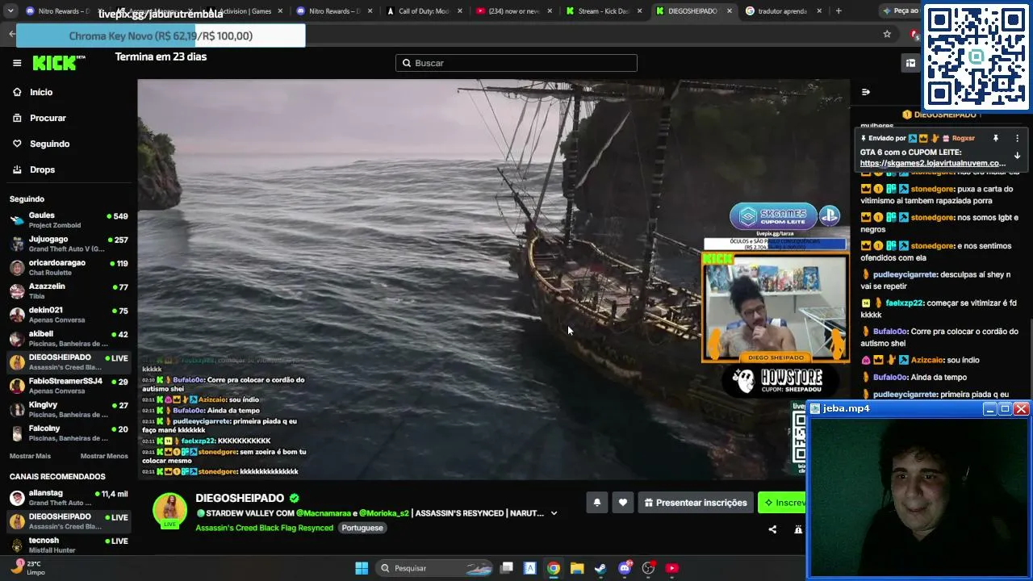This screenshot has height=581, width=1033.
Task: Switch to the Call of Duty browser tab
Action: (x=423, y=11)
